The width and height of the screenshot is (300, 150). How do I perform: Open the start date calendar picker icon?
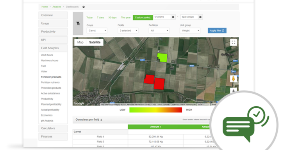173,17
